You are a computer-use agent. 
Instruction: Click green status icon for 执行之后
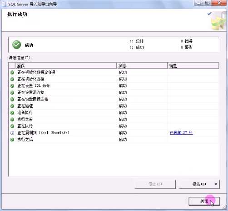(12, 140)
